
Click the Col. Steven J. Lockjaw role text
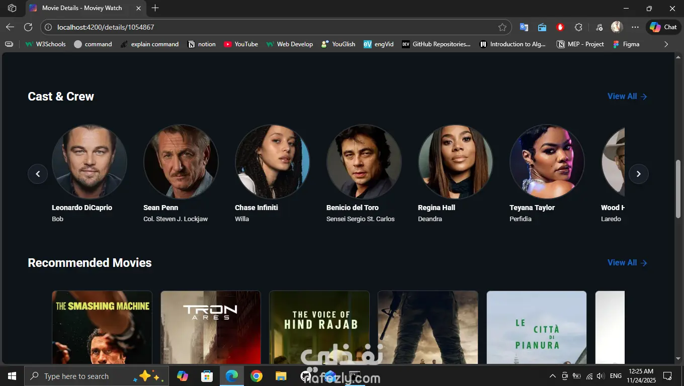(176, 219)
